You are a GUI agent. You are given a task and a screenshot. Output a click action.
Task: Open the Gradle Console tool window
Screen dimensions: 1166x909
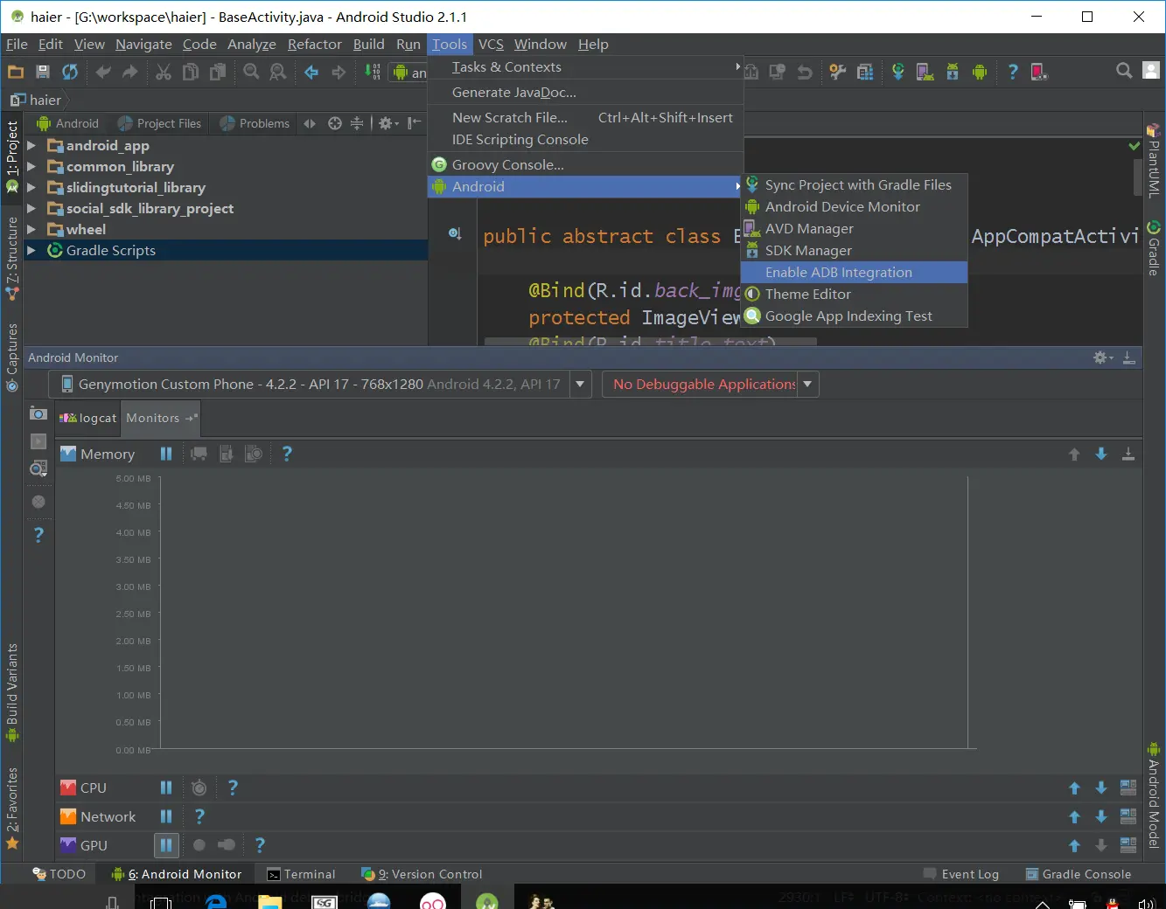coord(1078,874)
